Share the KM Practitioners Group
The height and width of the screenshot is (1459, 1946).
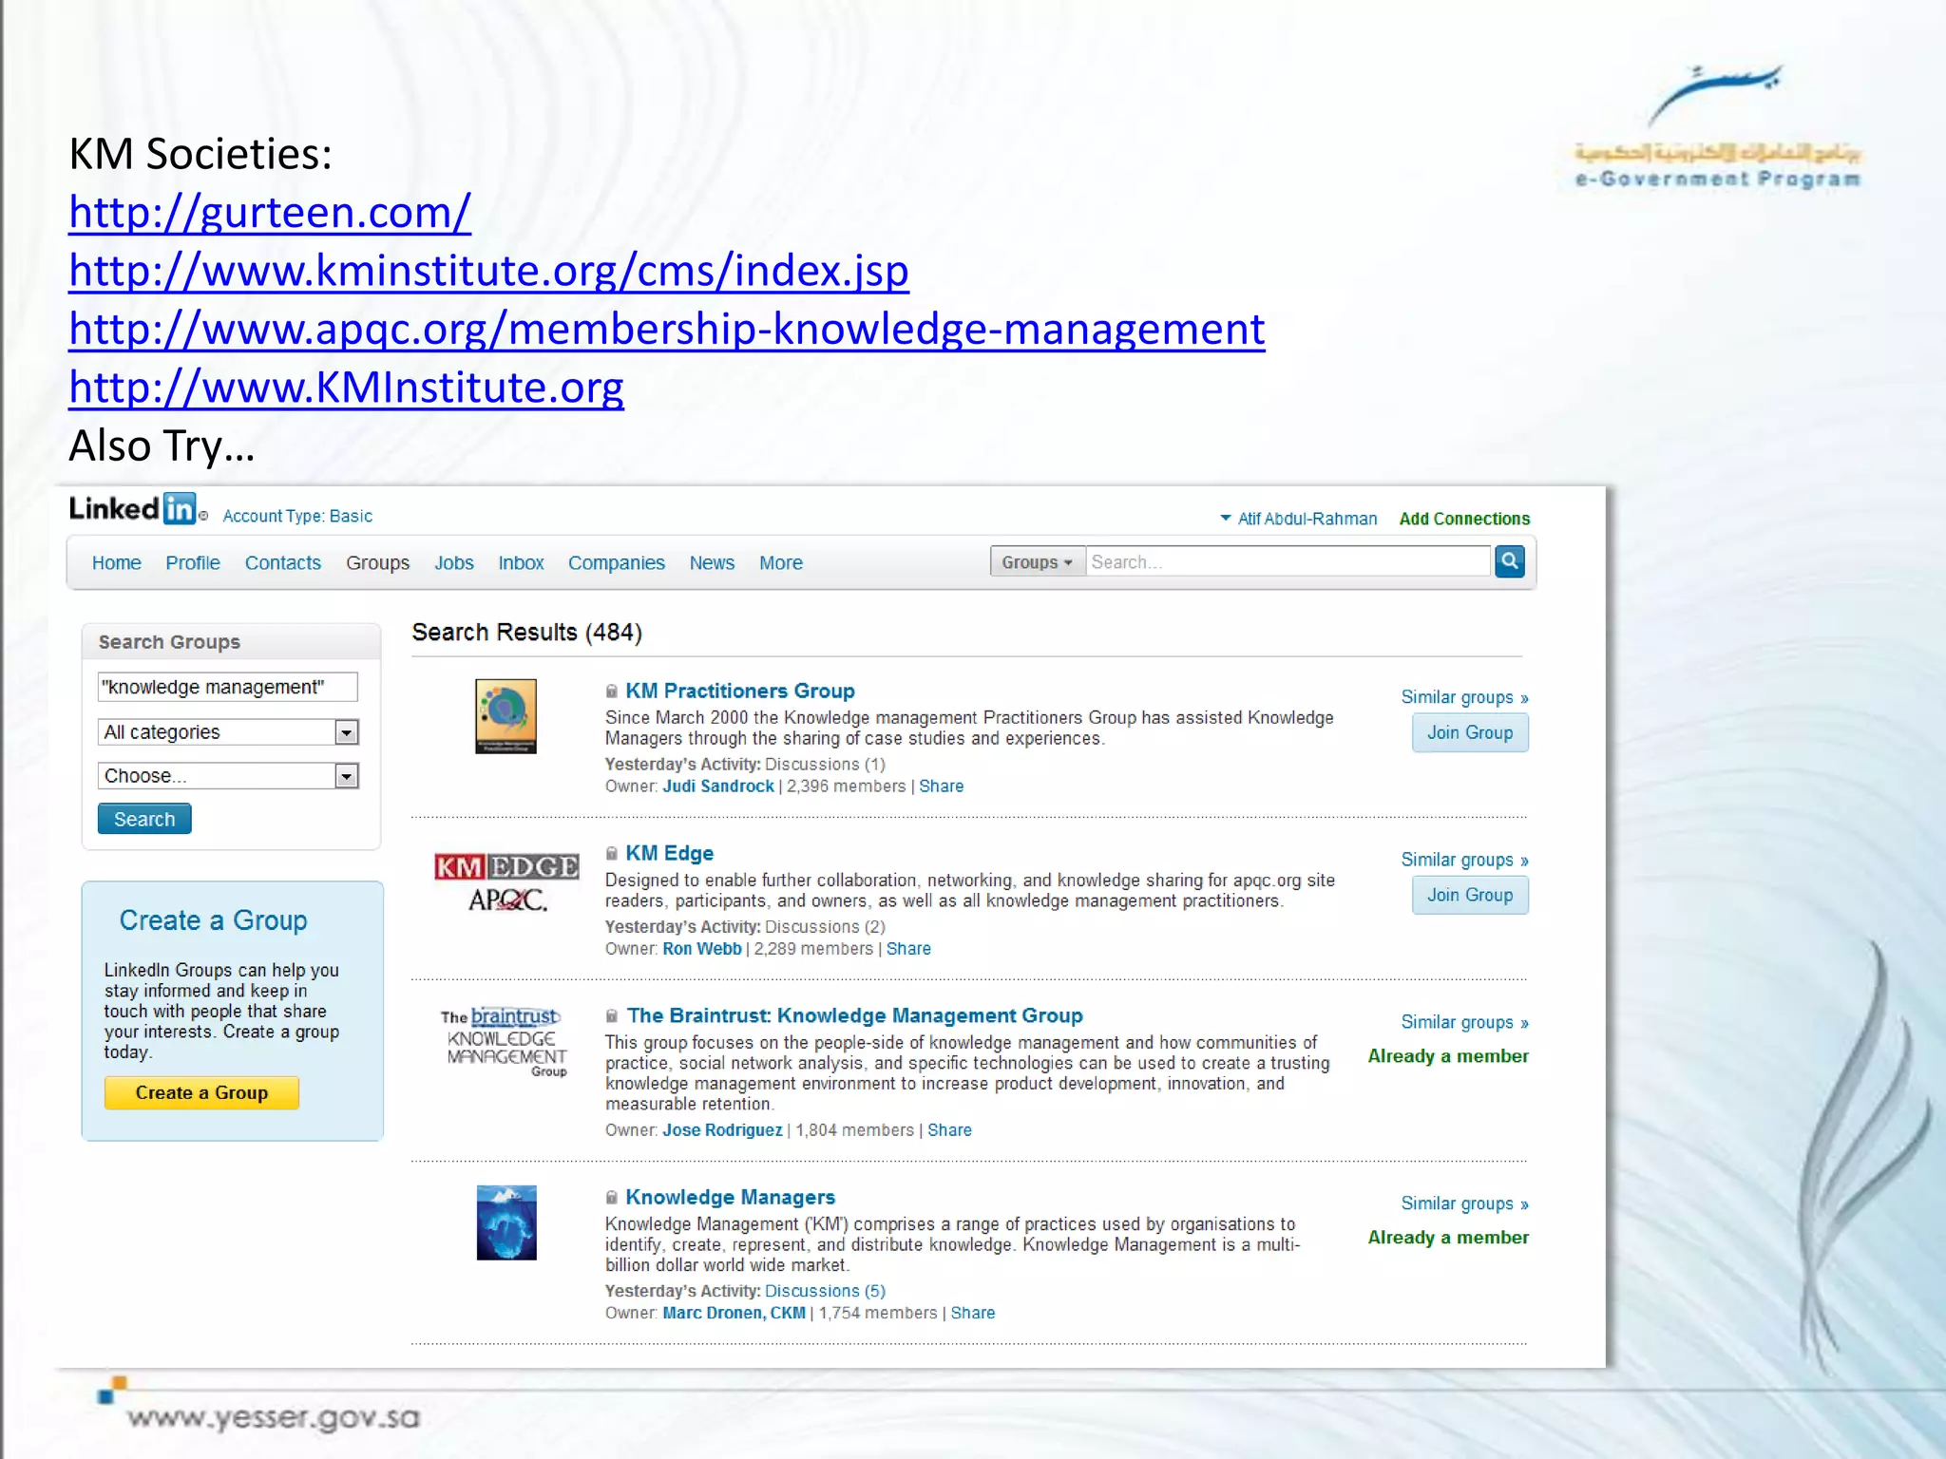941,786
